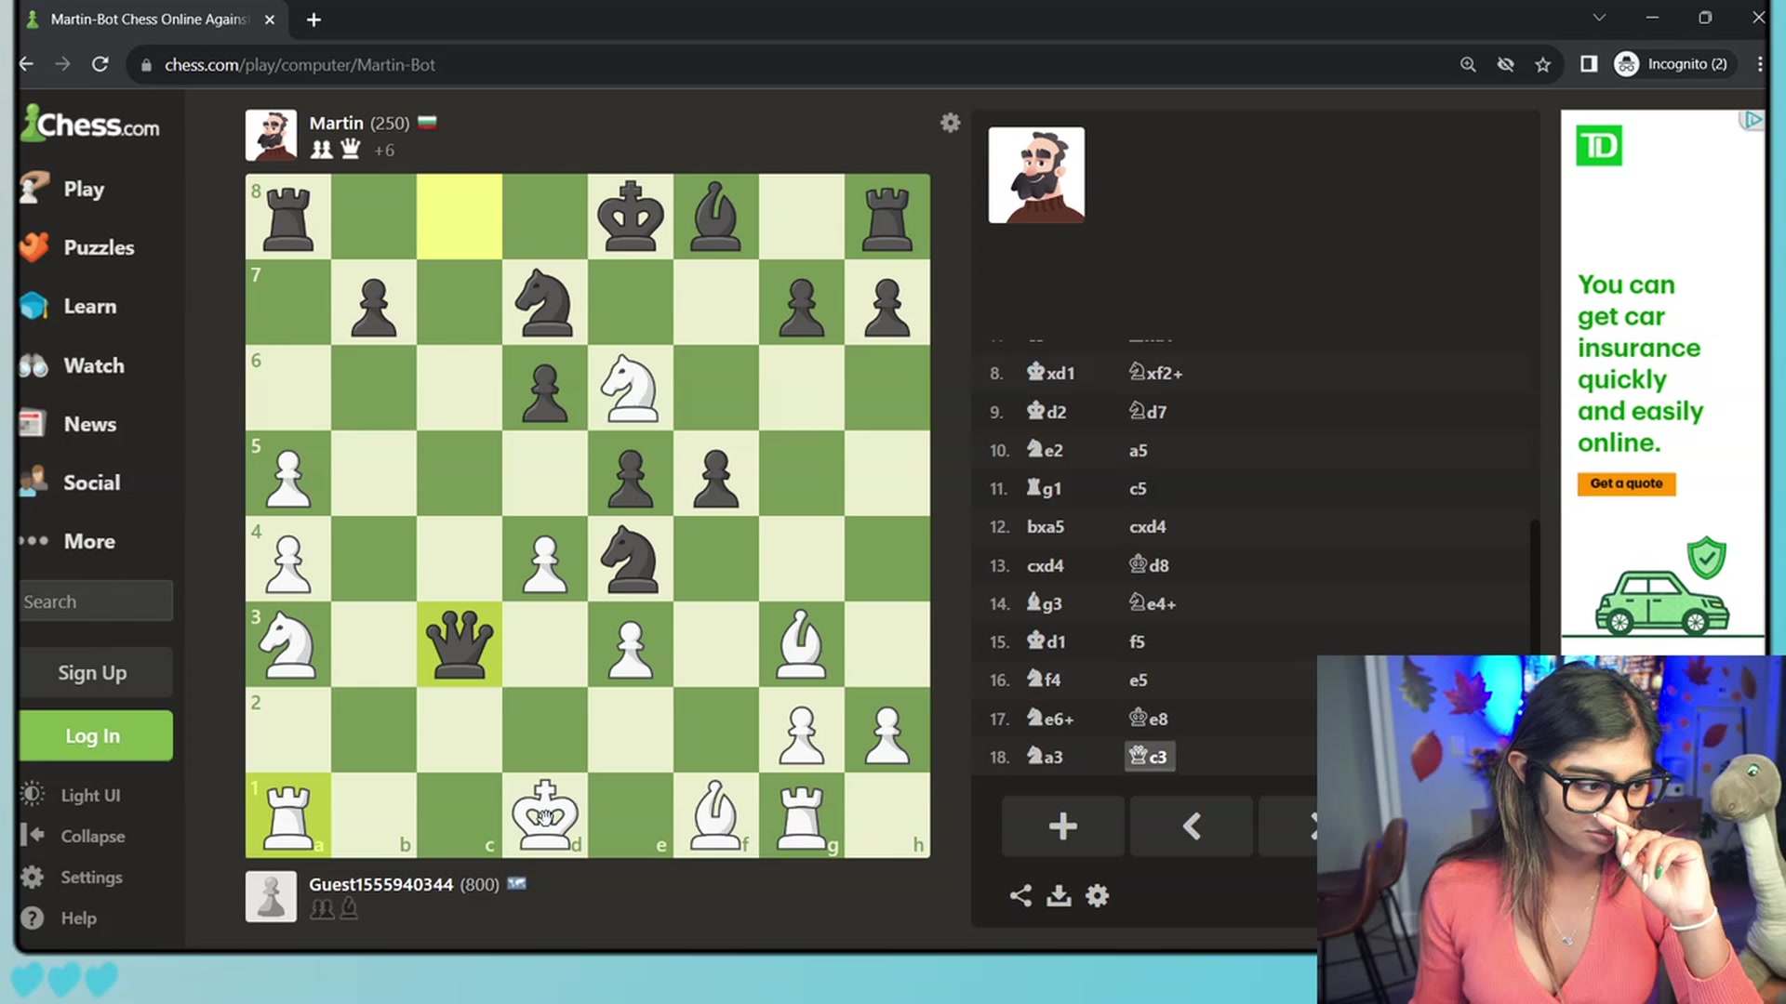Click the move list scrollbar
This screenshot has width=1786, height=1004.
(x=1534, y=586)
